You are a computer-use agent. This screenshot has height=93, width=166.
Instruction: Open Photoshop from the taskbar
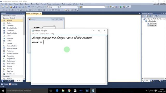[x=87, y=91]
